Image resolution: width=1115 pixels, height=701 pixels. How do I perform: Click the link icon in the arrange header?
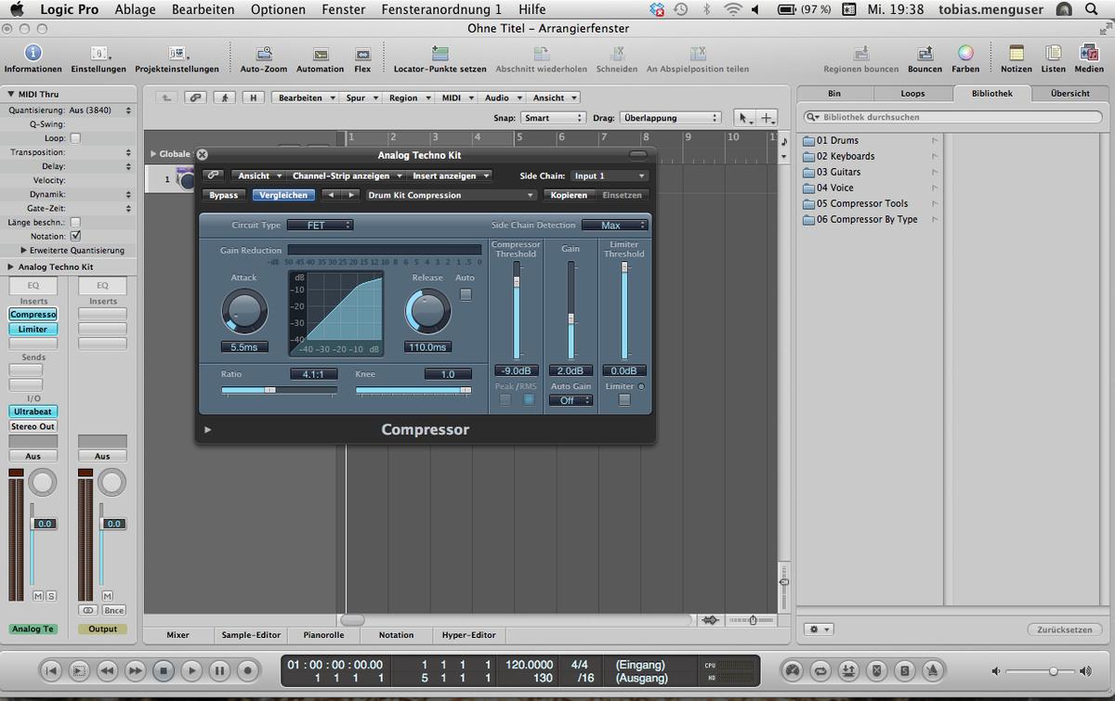click(x=195, y=97)
